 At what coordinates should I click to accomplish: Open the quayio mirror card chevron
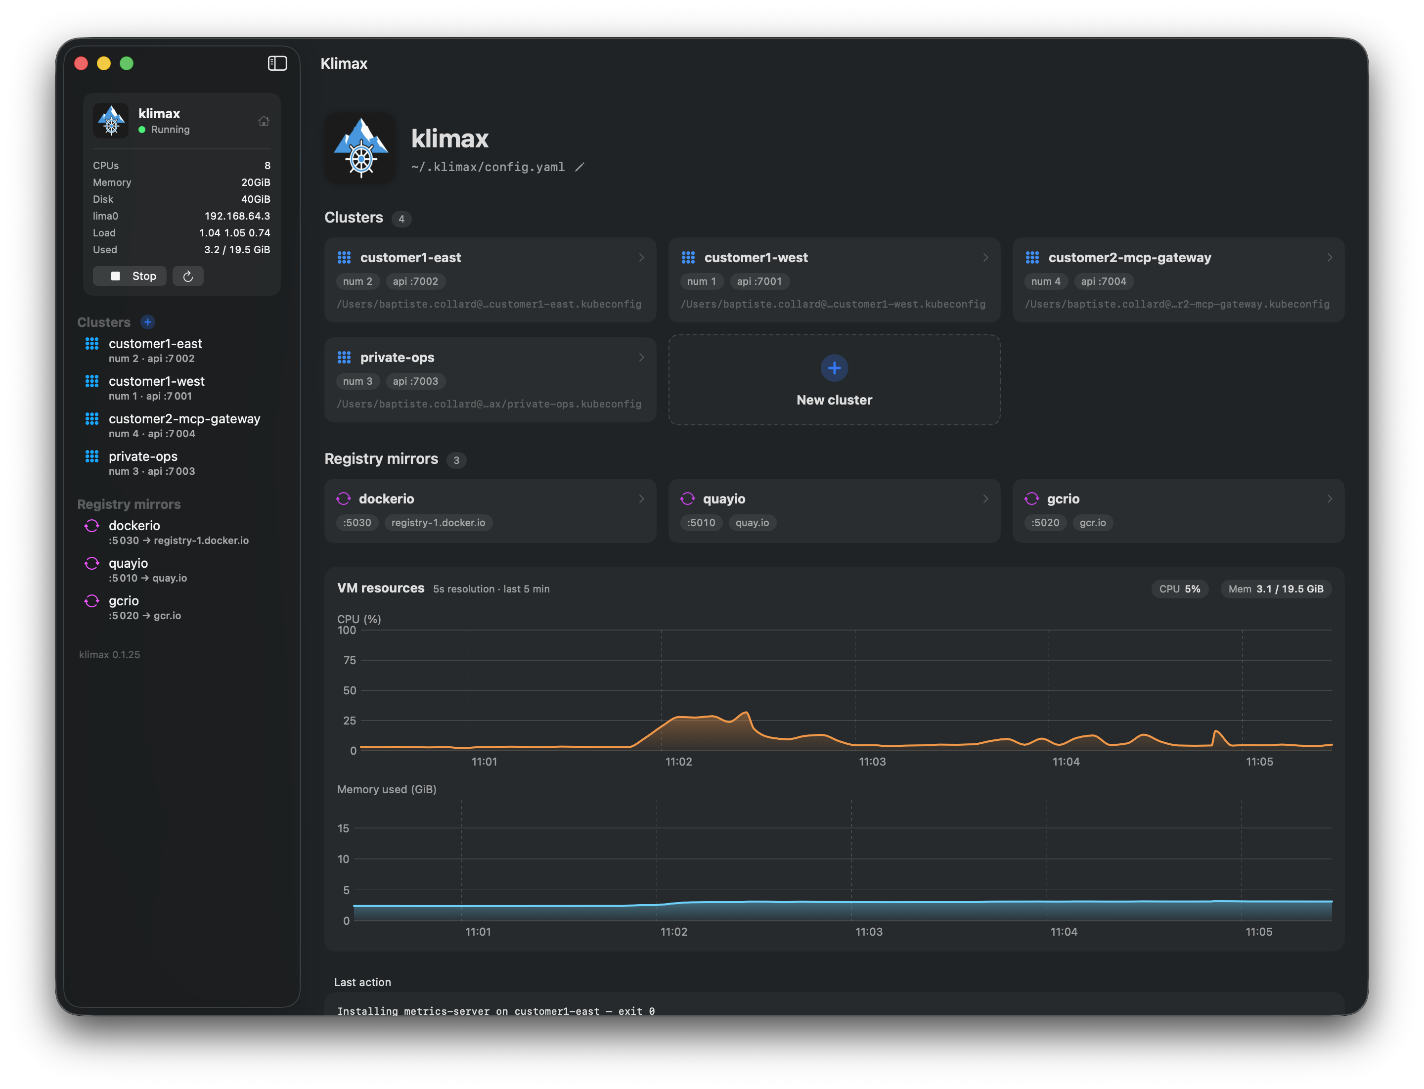(x=986, y=499)
